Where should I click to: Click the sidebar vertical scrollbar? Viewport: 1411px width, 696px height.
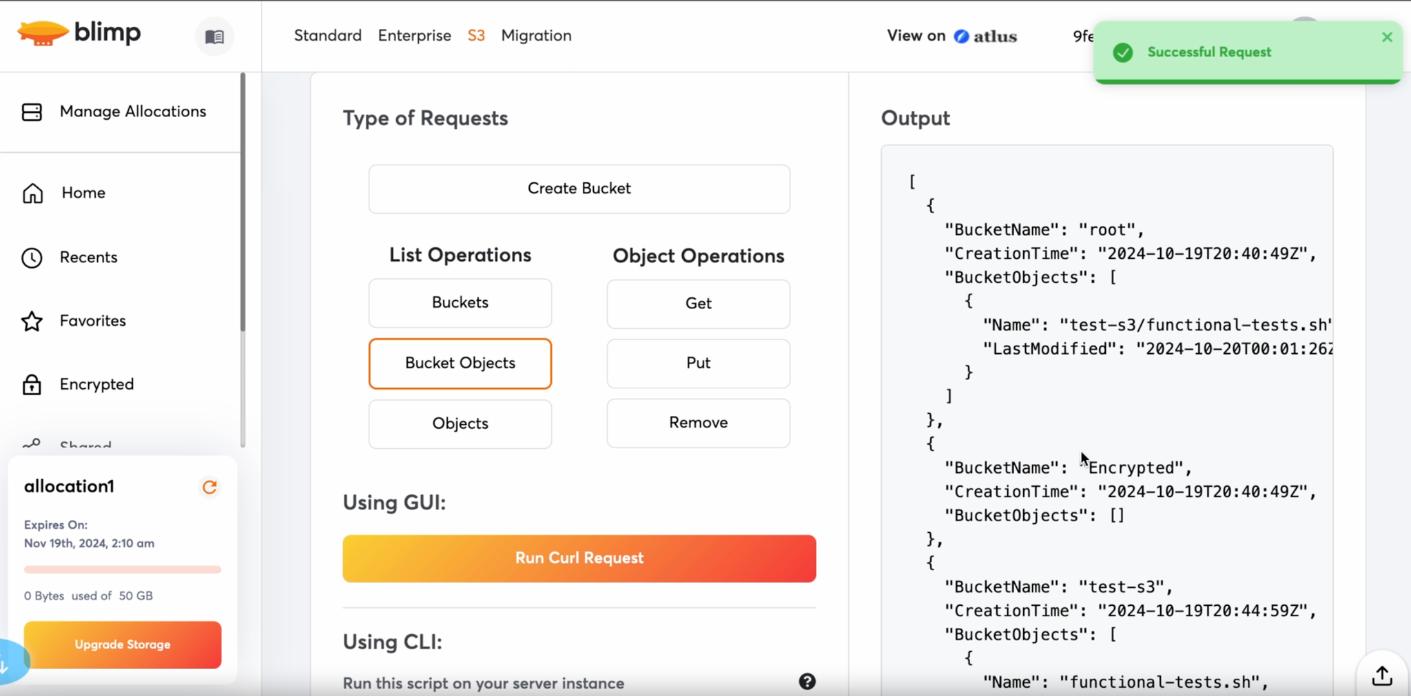point(243,207)
